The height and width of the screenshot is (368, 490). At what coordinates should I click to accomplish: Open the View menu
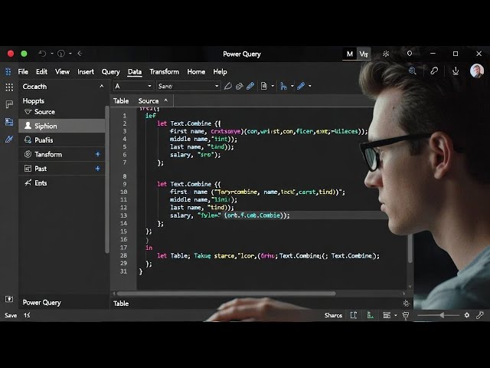[62, 71]
